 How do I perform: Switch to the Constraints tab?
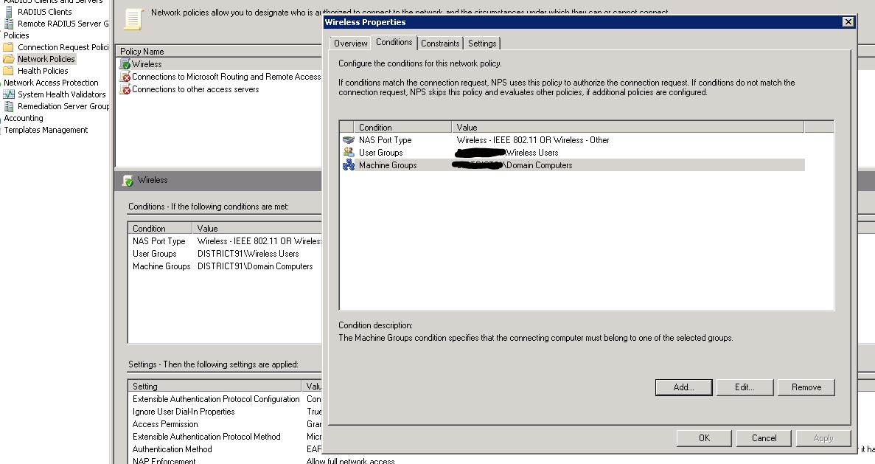pyautogui.click(x=440, y=43)
